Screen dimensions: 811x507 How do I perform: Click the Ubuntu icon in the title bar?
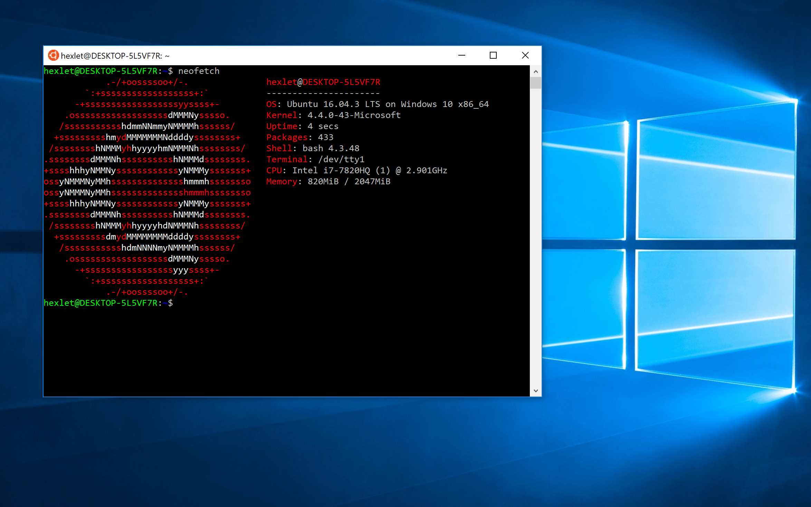[x=53, y=55]
